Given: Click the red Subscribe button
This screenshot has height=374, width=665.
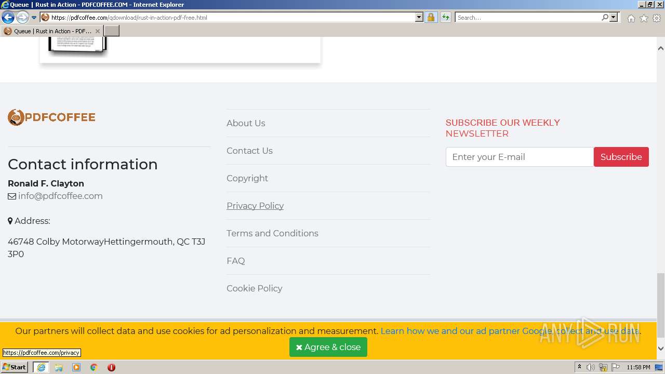Looking at the screenshot, I should (x=621, y=157).
